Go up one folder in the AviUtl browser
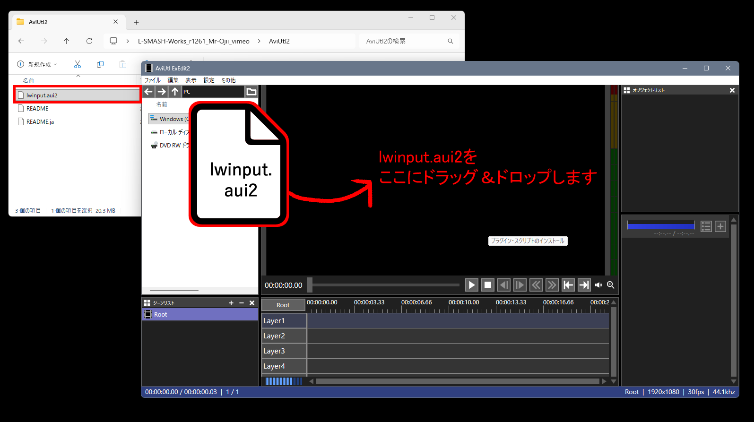Image resolution: width=754 pixels, height=422 pixels. pyautogui.click(x=175, y=92)
